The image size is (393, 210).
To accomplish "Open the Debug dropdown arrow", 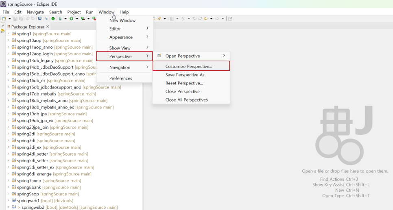I will (65, 19).
